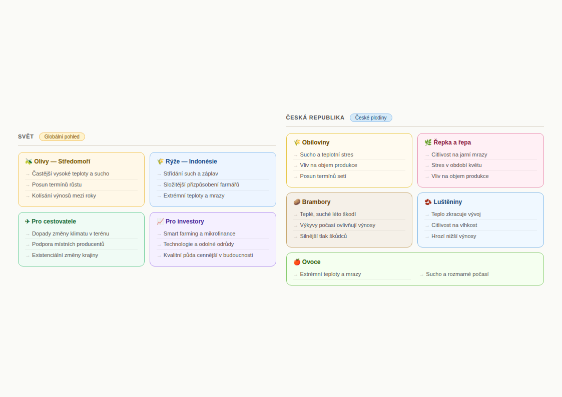Click the Luštěniny card title
Screen dimensions: 562x397
click(x=447, y=202)
